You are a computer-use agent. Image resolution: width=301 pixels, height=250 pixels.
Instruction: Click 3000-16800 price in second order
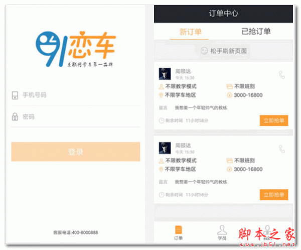pyautogui.click(x=248, y=169)
